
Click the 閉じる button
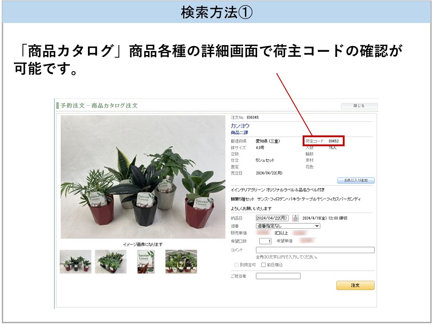point(359,106)
